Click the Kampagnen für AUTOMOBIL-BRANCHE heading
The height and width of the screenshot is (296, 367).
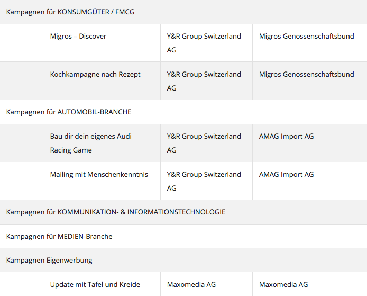[x=69, y=112]
